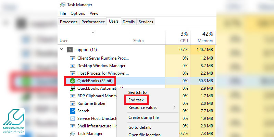Switch to the Details tab

(128, 22)
